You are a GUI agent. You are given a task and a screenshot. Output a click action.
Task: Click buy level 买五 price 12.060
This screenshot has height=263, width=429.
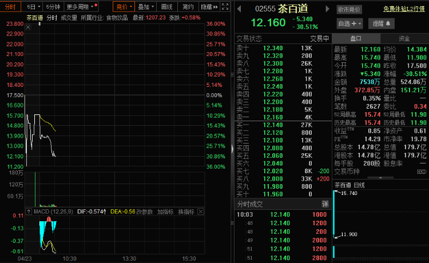coord(273,156)
